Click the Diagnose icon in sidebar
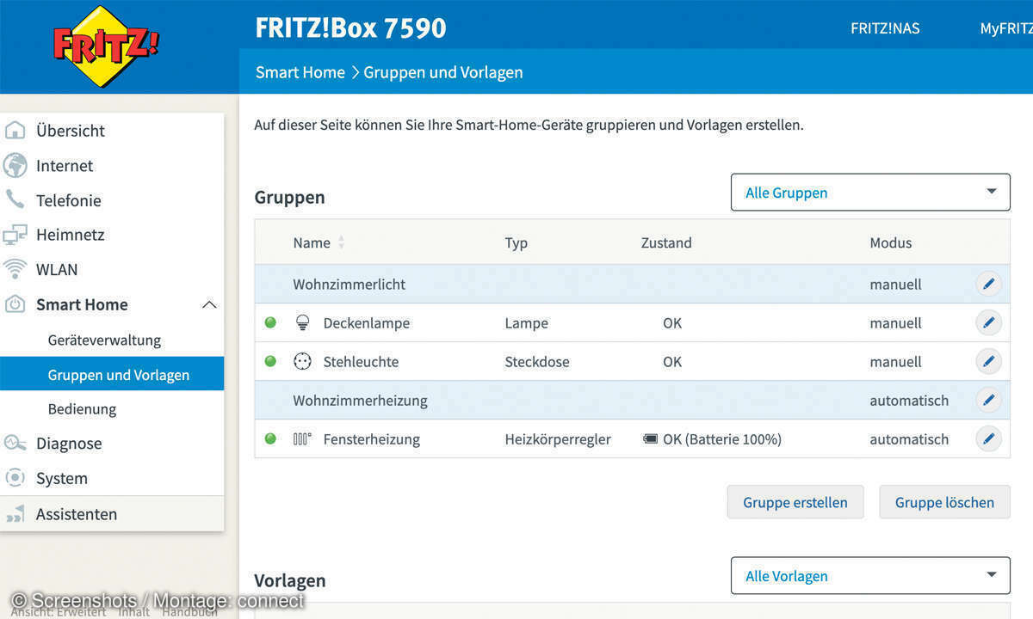Viewport: 1033px width, 619px height. coord(15,444)
